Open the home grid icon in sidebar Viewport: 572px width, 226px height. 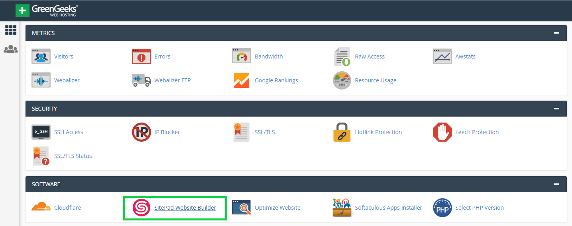click(11, 30)
